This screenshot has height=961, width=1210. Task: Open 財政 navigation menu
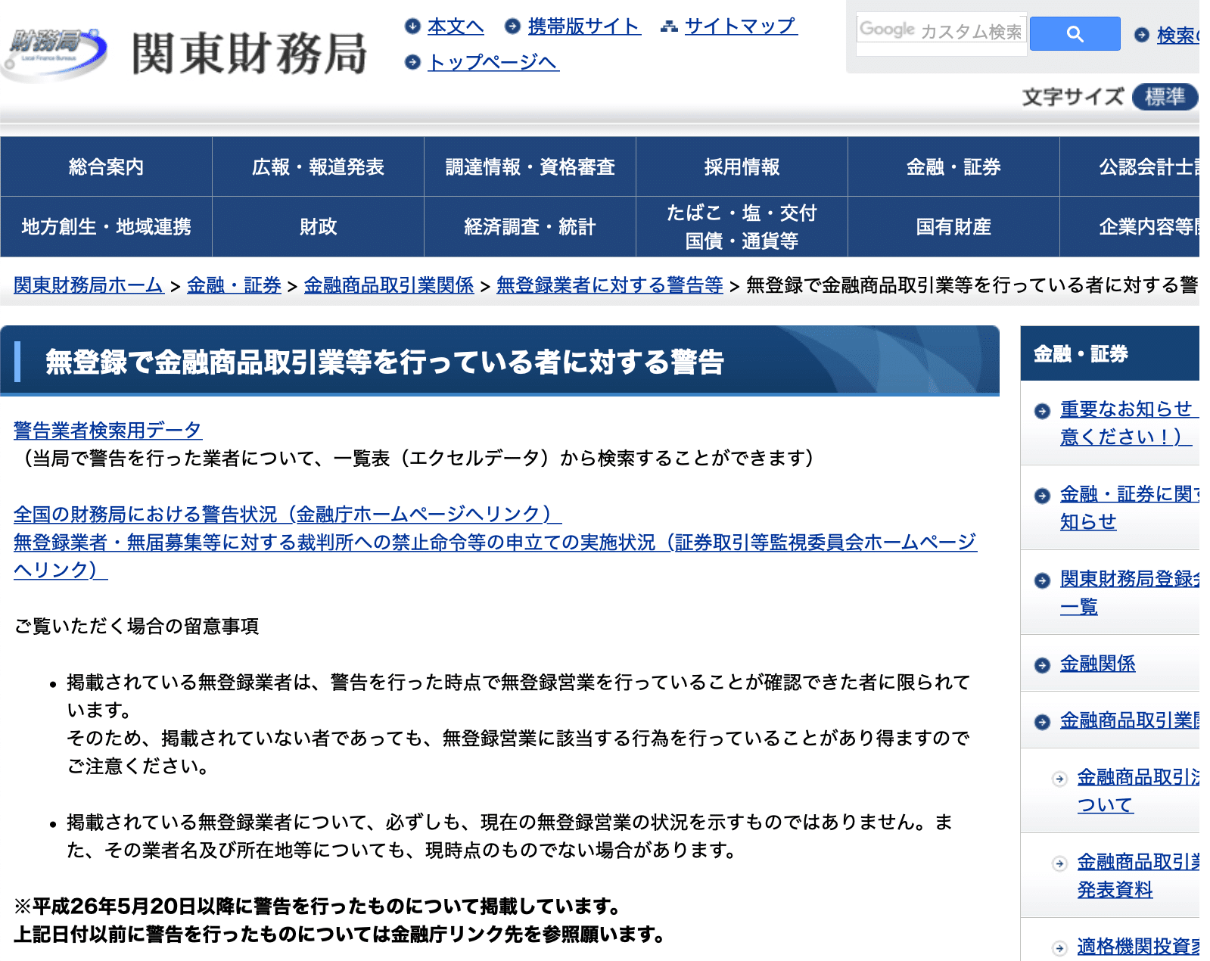[x=318, y=227]
